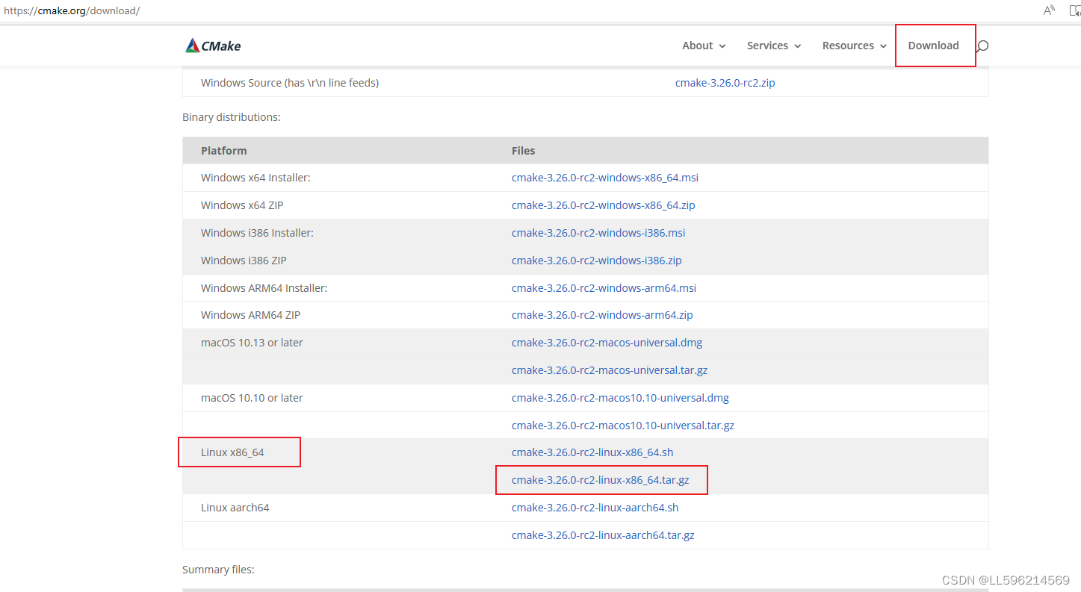
Task: Select the 'Windows ARM64 Installer:' row label
Action: click(264, 288)
